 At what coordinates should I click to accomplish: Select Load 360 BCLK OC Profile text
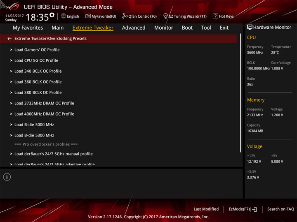[x=38, y=82]
